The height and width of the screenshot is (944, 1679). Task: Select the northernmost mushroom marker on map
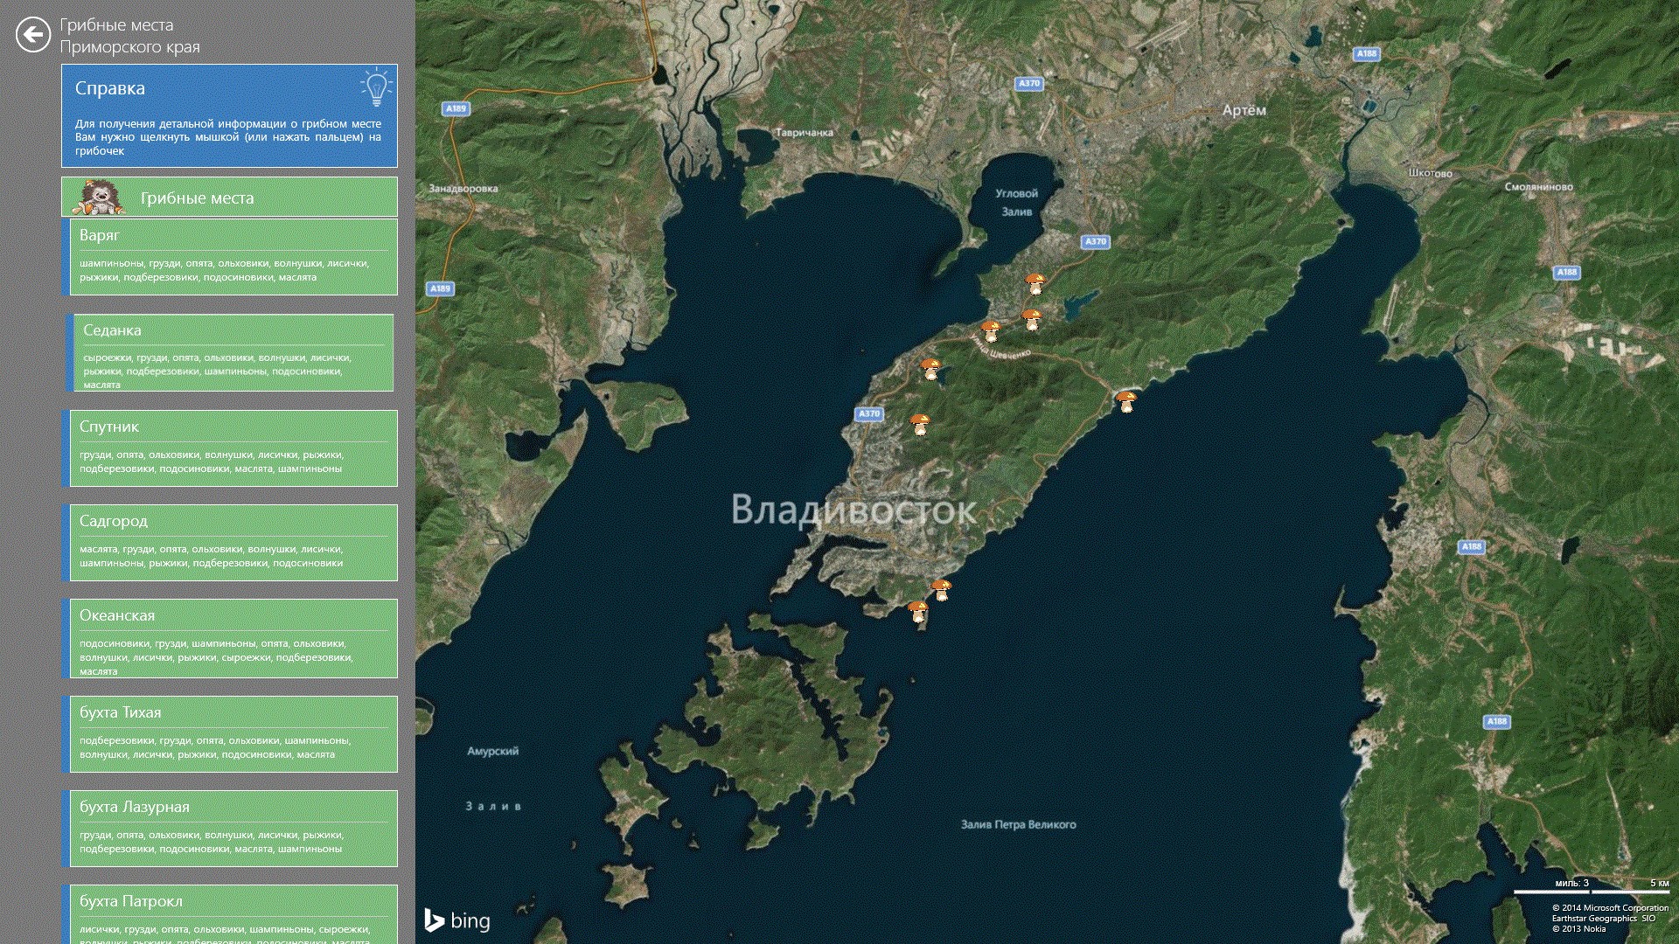coord(1035,282)
